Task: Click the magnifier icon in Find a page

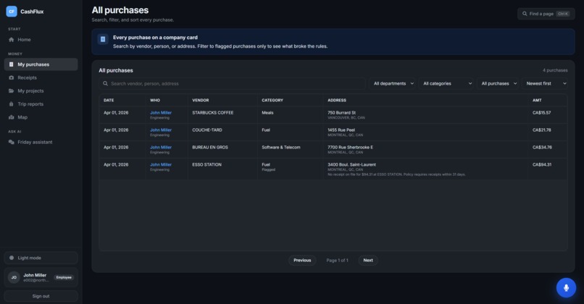Action: [525, 14]
